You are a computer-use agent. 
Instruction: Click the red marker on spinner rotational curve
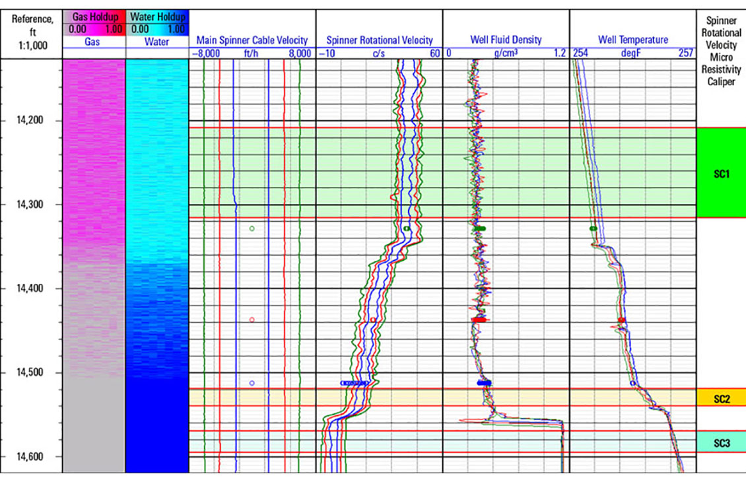point(374,320)
